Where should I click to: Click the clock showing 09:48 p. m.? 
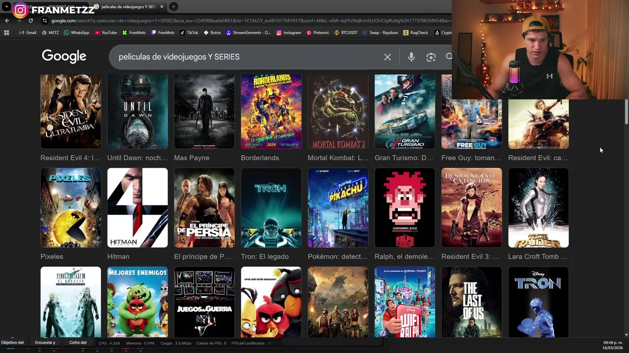(613, 342)
